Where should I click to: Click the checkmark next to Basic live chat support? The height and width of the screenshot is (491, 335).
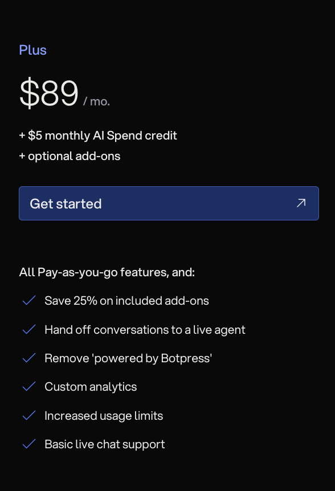pyautogui.click(x=29, y=444)
